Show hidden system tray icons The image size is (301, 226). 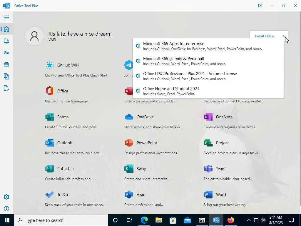(249, 220)
